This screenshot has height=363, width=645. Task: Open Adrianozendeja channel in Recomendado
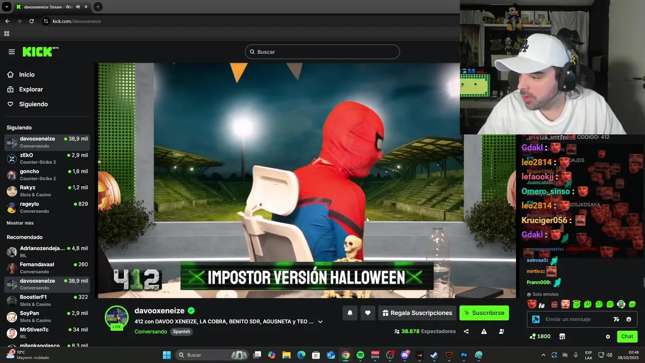(x=47, y=252)
